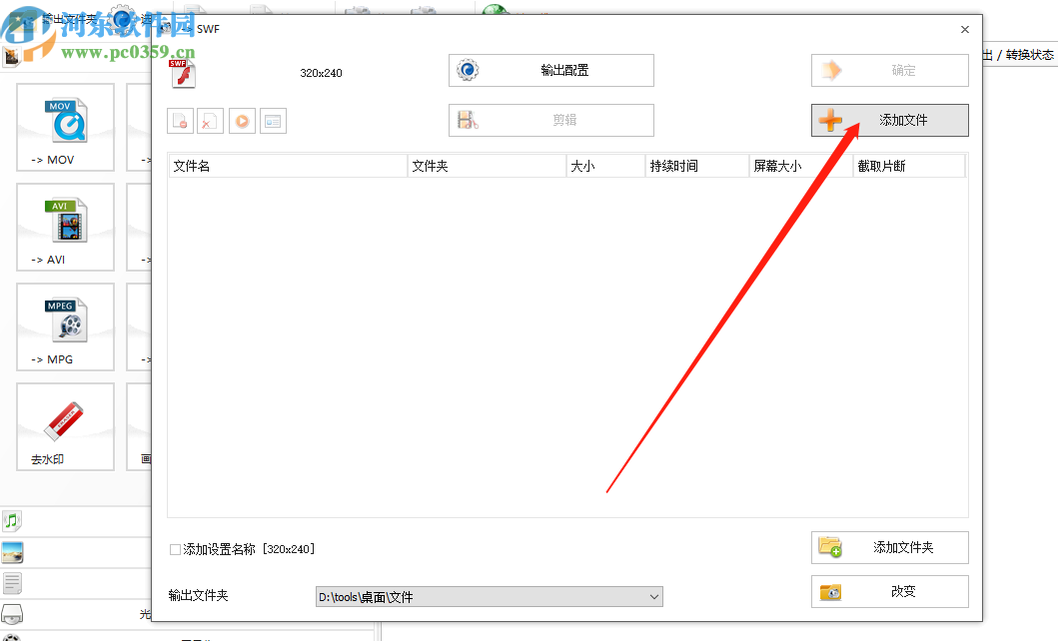Screen dimensions: 1058x641
Task: Click the media file info icon
Action: [273, 122]
